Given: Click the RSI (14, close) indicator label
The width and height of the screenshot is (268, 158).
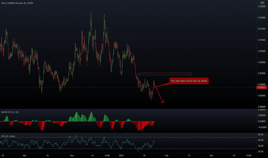Looking at the screenshot, I should [x=8, y=136].
